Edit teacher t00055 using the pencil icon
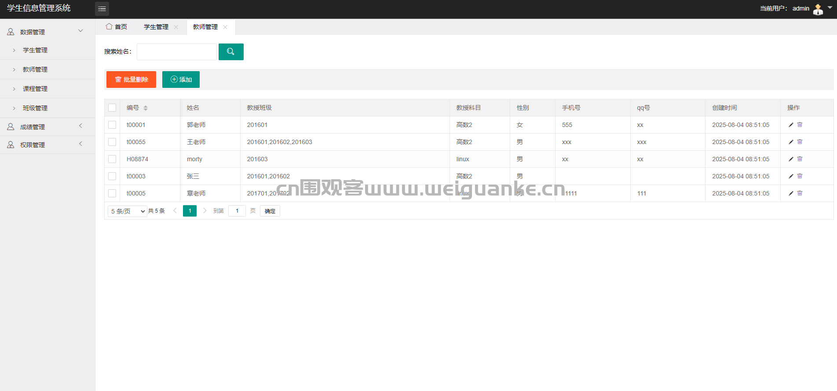837x391 pixels. point(791,142)
